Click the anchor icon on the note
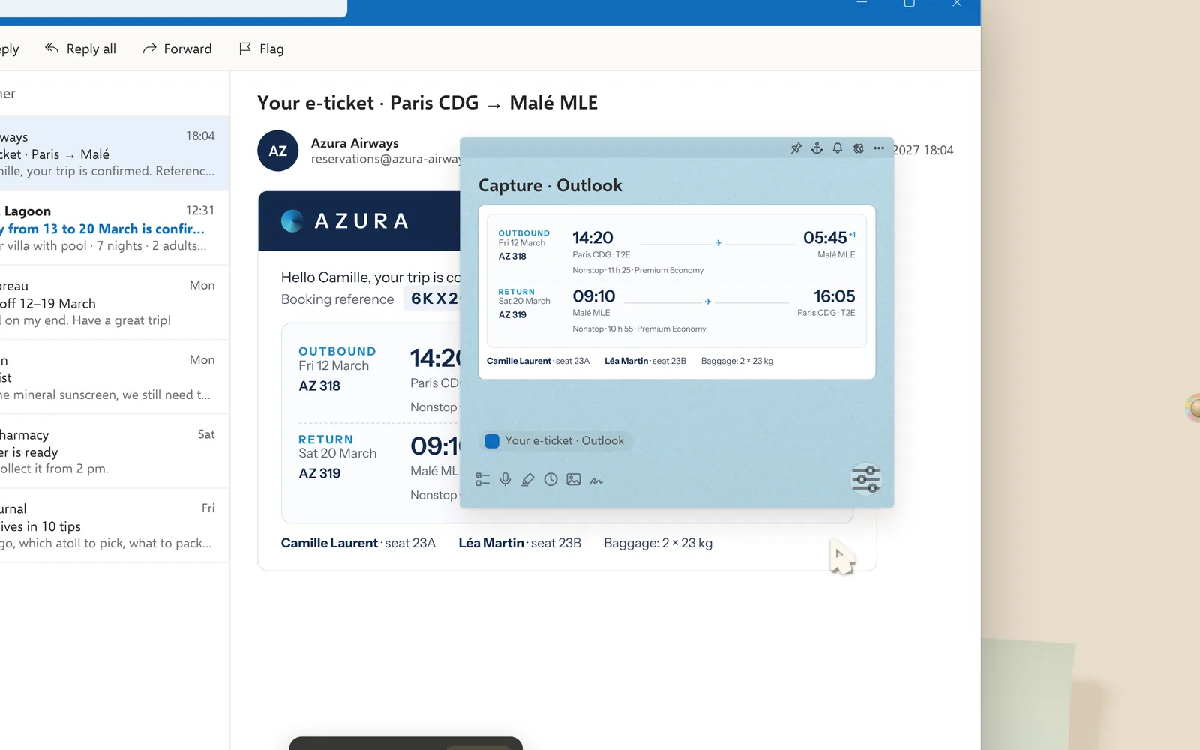This screenshot has height=750, width=1200. [817, 148]
